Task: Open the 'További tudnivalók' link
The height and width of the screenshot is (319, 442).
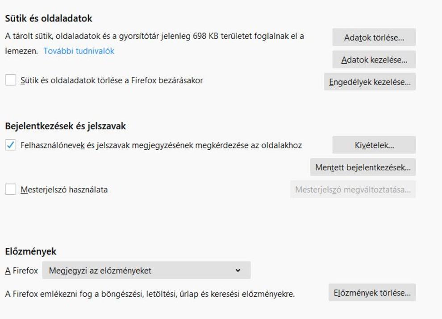Action: click(79, 51)
